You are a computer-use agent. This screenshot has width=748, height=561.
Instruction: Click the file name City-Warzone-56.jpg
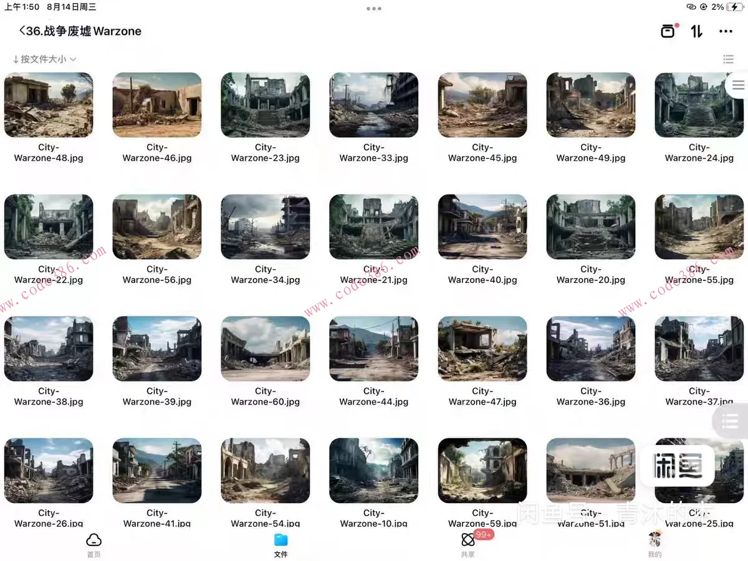(x=157, y=275)
